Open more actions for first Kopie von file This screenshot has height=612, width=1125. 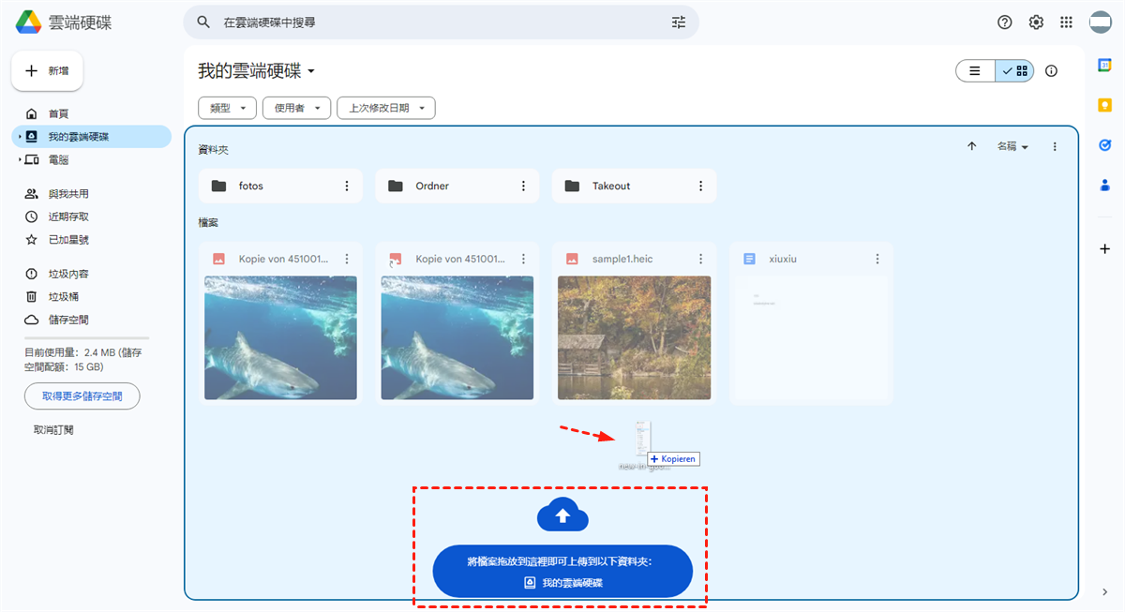[x=347, y=259]
